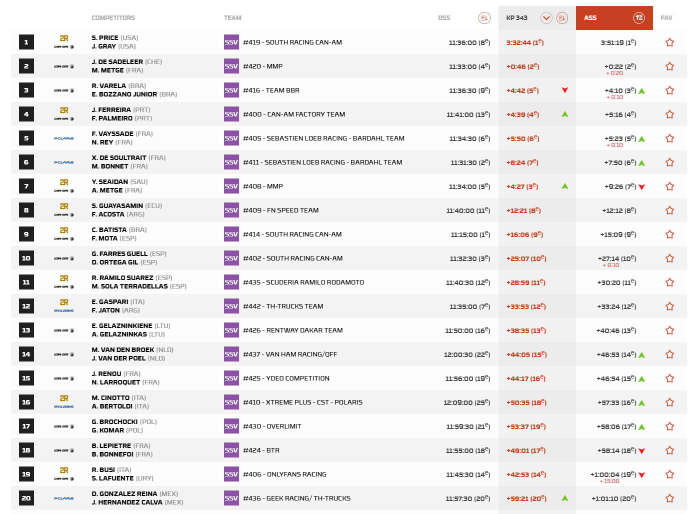Click the position 7 rank box

point(26,186)
